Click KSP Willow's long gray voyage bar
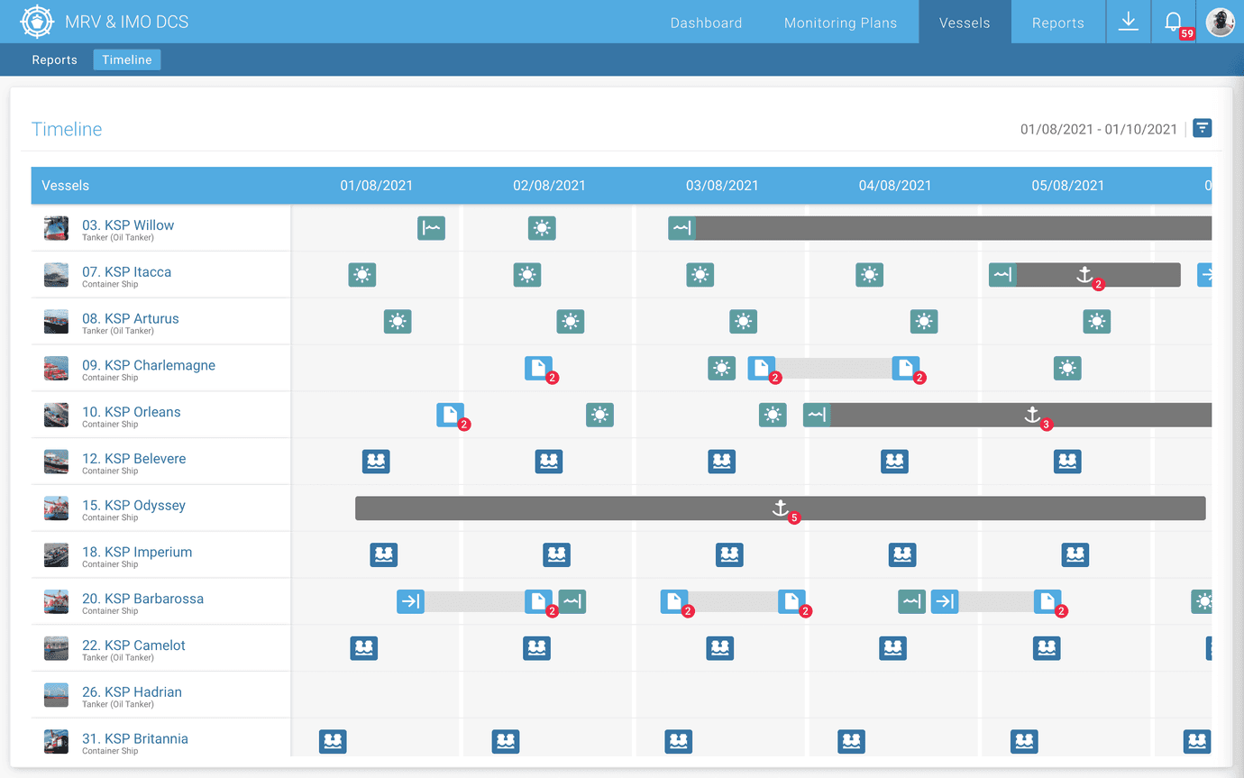 pyautogui.click(x=947, y=228)
